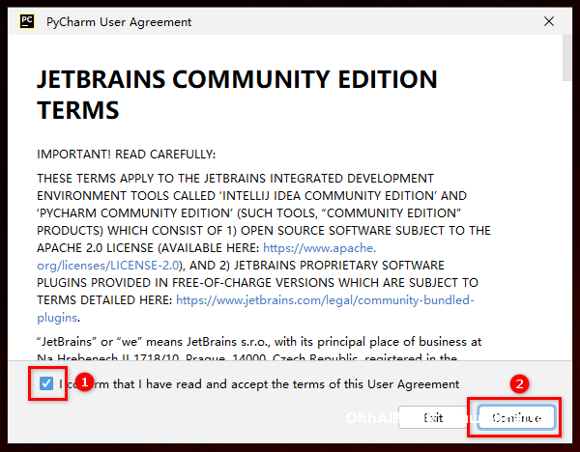Click the confirm and accept terms label
The width and height of the screenshot is (580, 452).
tap(259, 384)
